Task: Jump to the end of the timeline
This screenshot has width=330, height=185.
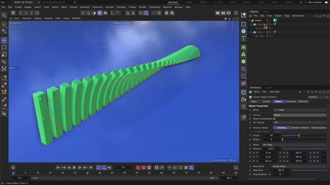Action: pos(91,168)
